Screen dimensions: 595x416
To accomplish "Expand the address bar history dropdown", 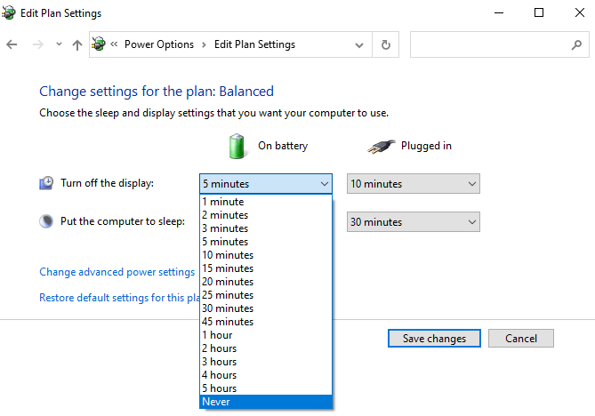I will [358, 44].
